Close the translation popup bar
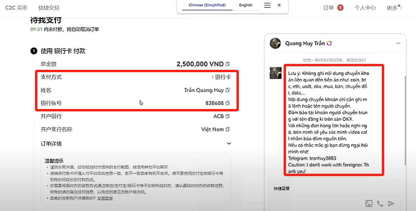The height and width of the screenshot is (211, 416). [x=279, y=5]
